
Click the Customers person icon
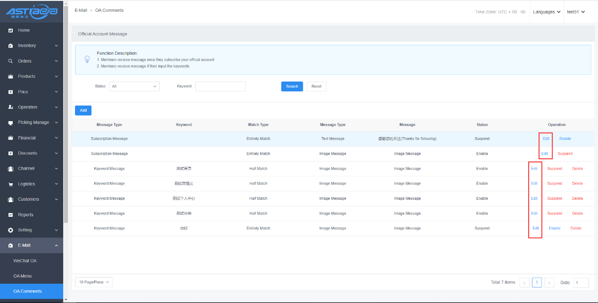click(10, 199)
